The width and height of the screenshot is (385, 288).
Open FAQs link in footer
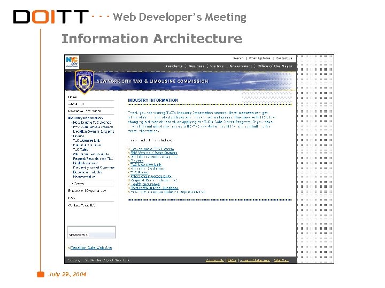232,260
